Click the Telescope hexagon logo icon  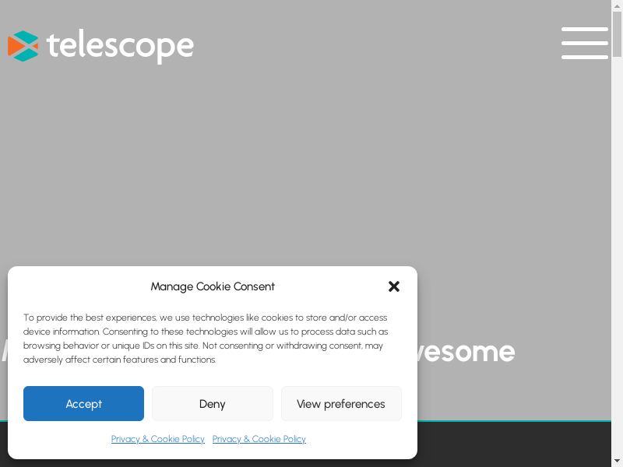(23, 46)
